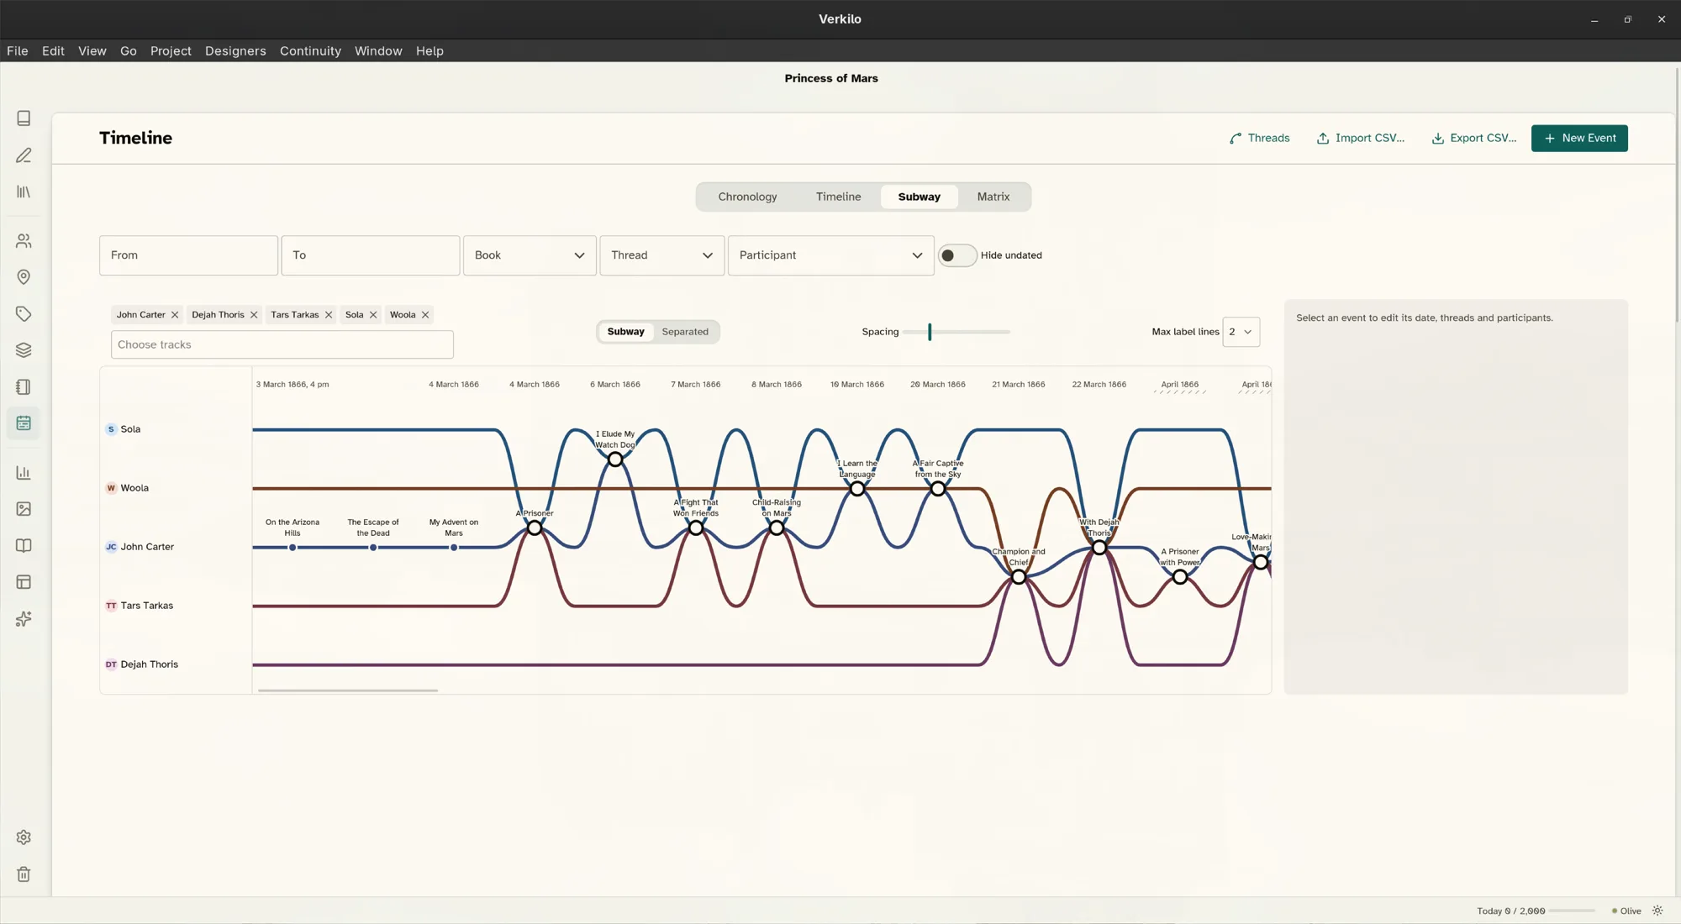Image resolution: width=1681 pixels, height=924 pixels.
Task: Open the notebook icon in sidebar
Action: (24, 387)
